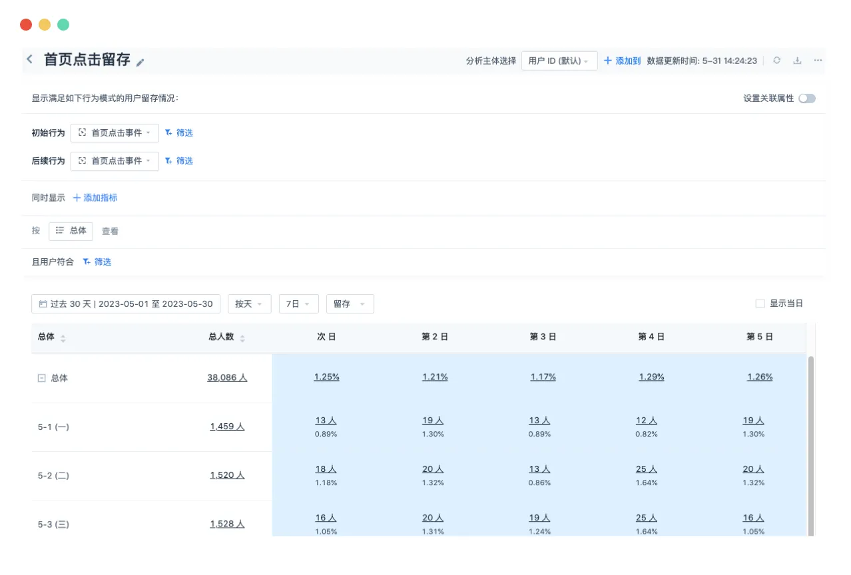Select 总体 grouping button

pyautogui.click(x=71, y=231)
